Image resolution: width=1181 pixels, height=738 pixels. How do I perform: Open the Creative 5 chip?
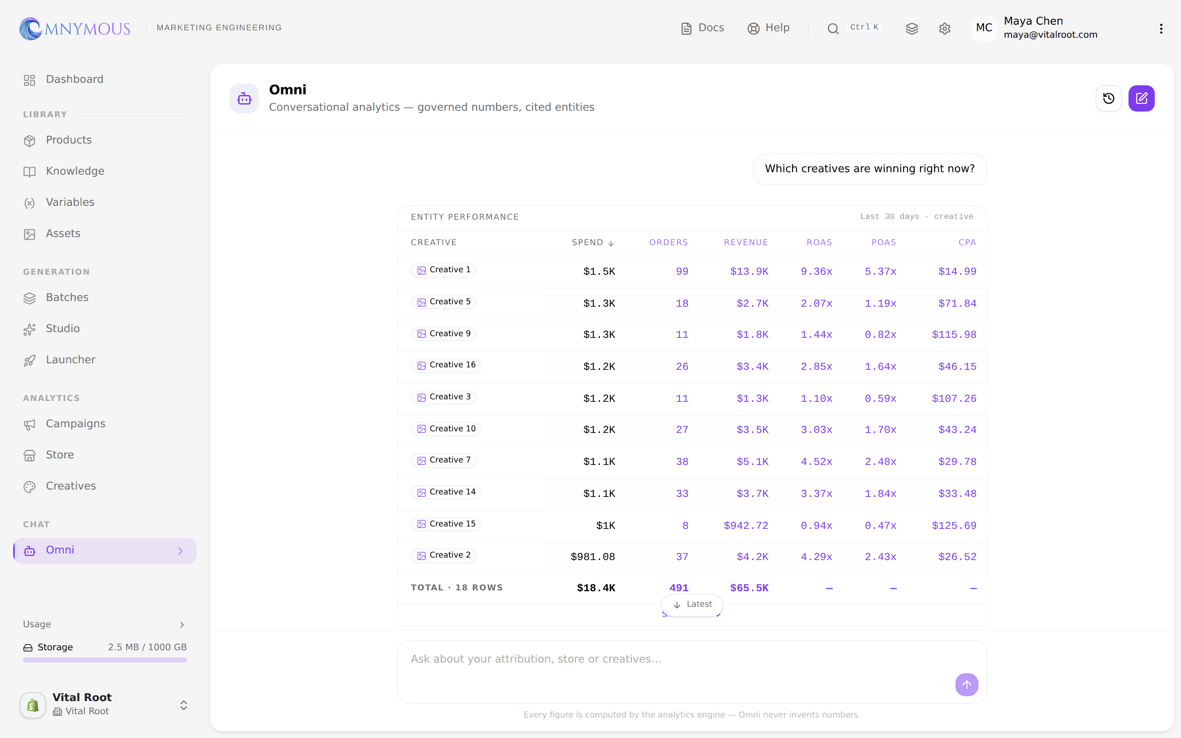[x=444, y=302]
